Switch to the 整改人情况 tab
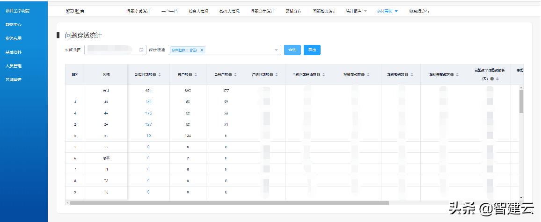 pos(229,11)
